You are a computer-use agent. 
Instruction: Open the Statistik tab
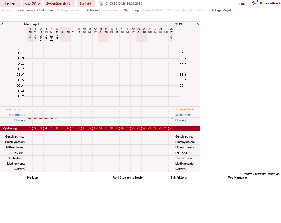pos(85,3)
